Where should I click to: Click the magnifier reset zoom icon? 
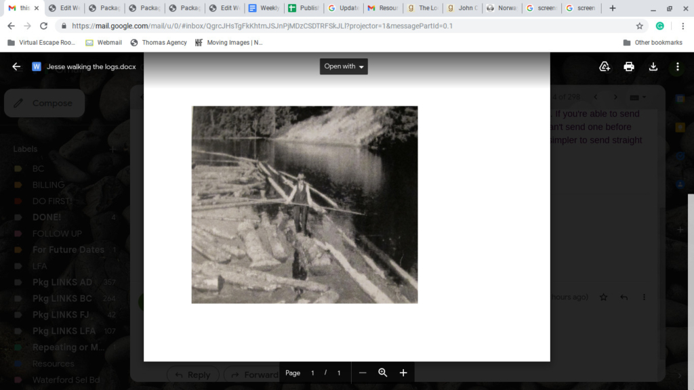point(383,373)
